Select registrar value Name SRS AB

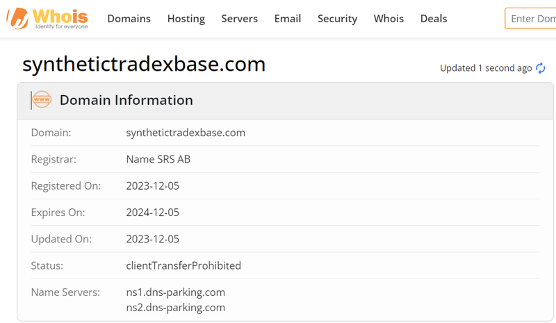(158, 159)
